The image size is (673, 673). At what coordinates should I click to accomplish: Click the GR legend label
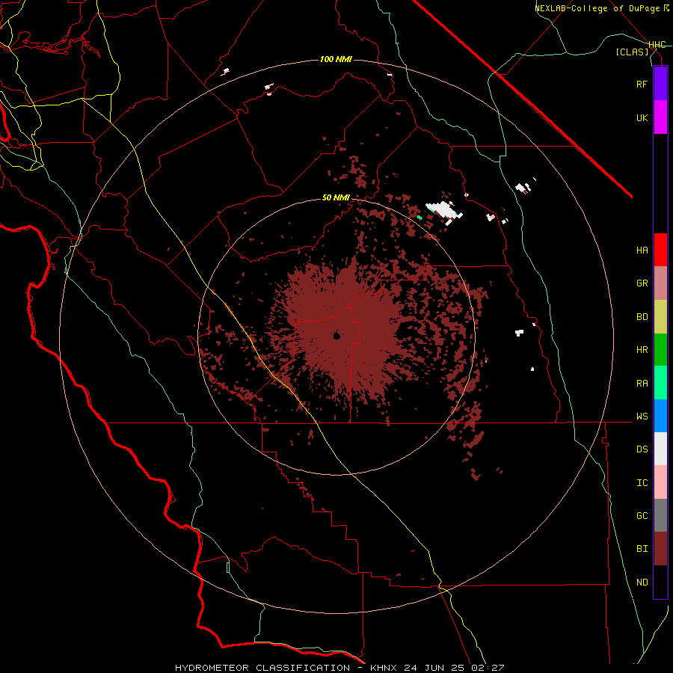coord(642,283)
